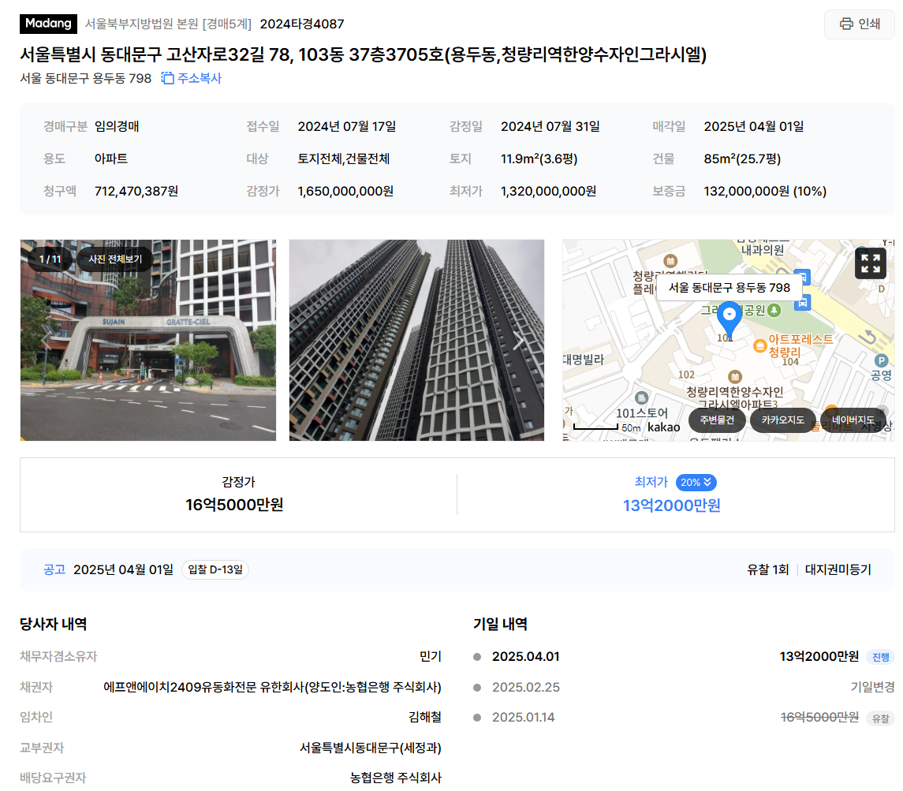Click the Madang logo

coord(48,24)
